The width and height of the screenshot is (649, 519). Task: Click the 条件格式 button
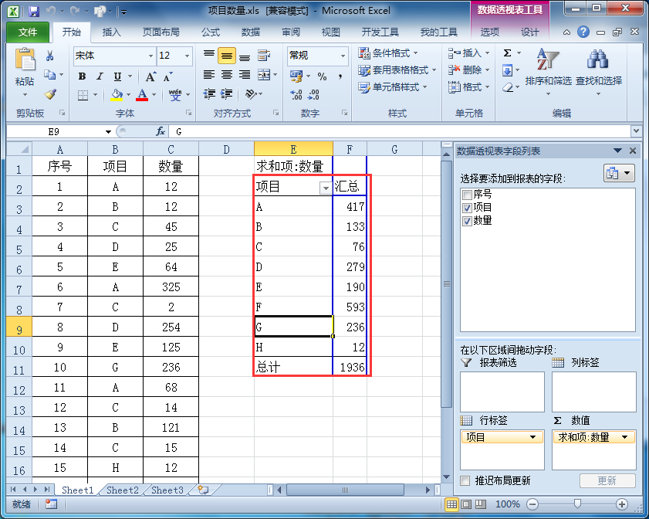[389, 53]
